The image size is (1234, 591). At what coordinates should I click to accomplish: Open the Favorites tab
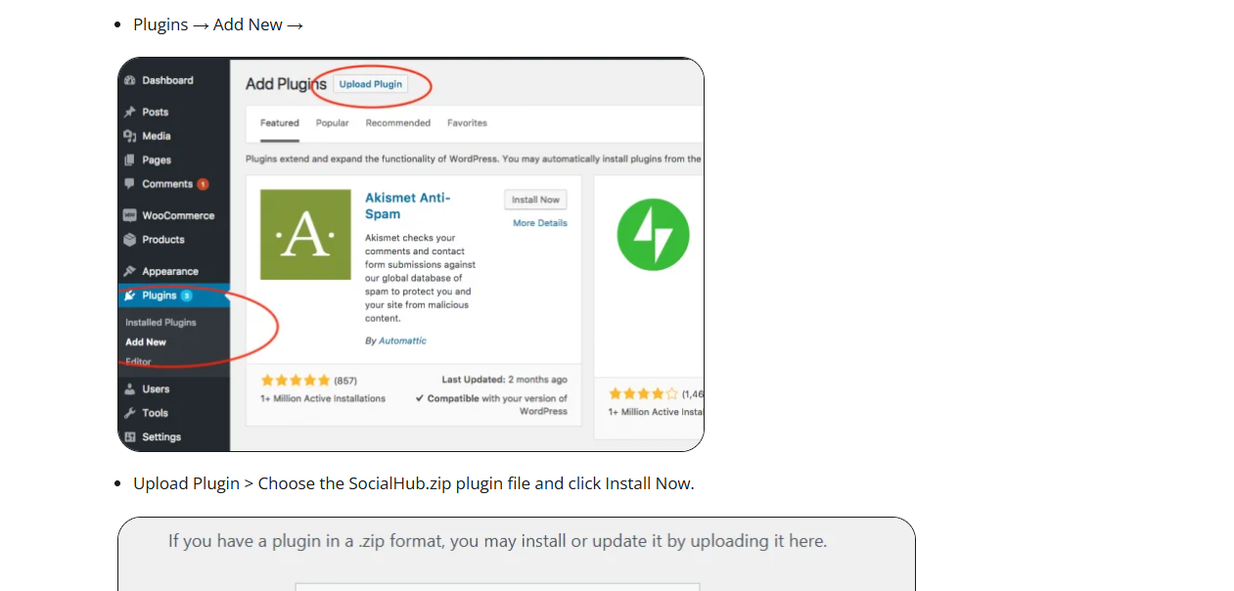[467, 123]
